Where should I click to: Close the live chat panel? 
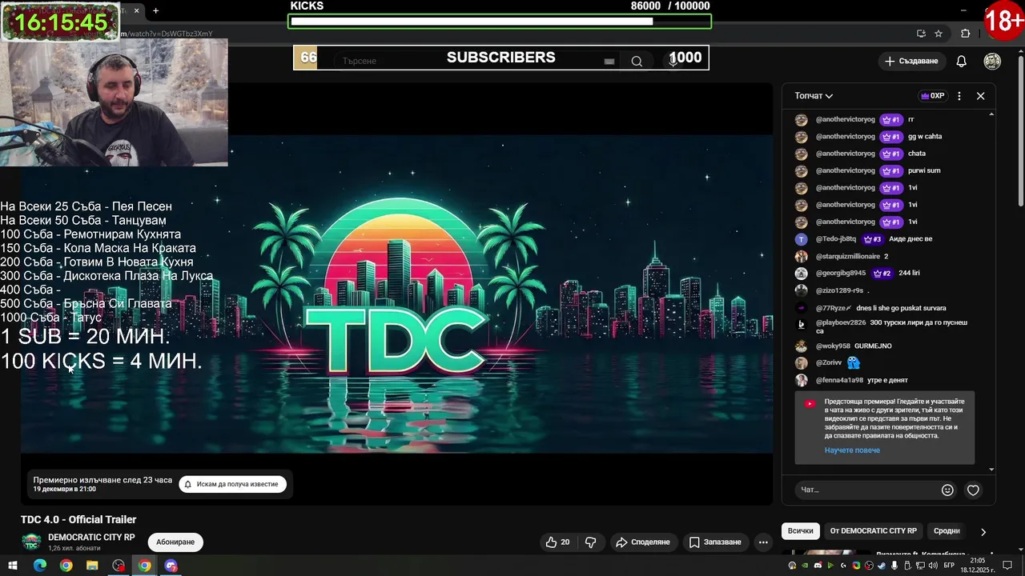[x=980, y=96]
